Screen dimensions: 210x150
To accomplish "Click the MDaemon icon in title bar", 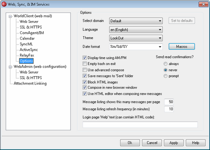I will click(x=4, y=4).
